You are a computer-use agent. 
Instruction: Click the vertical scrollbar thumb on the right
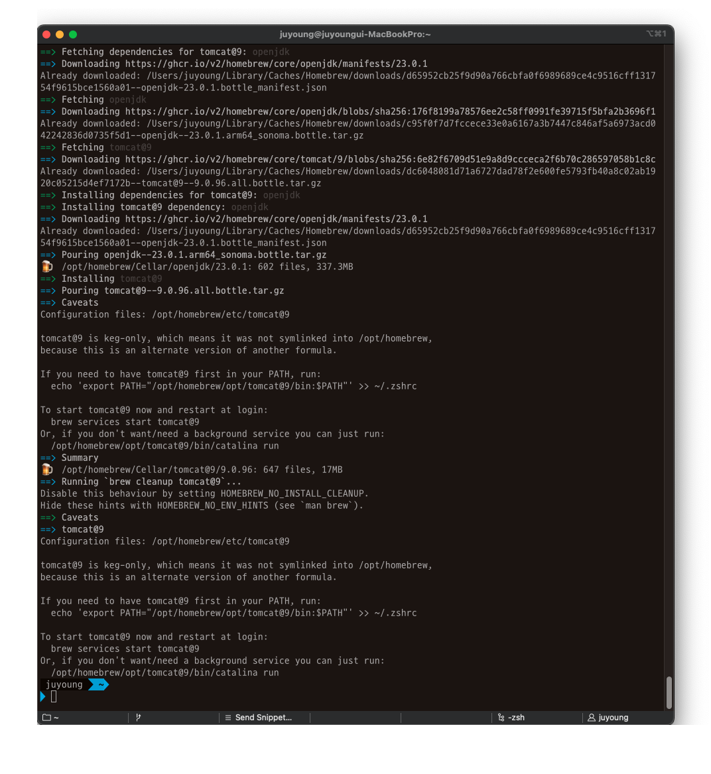click(x=669, y=692)
